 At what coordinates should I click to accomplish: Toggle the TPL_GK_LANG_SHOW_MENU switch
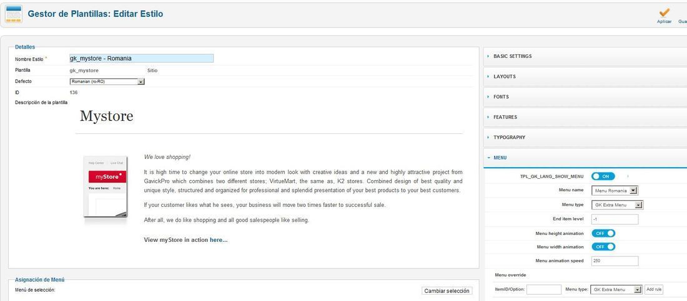coord(603,176)
